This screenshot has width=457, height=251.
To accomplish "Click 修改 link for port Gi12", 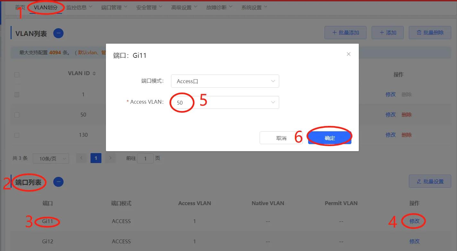I will tap(414, 241).
